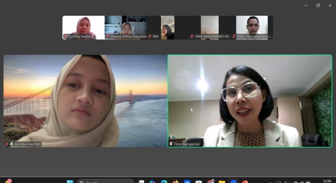Click the microphone icon next to Flora Nainggolan
Viewport: 336px width, 183px height.
[x=171, y=144]
